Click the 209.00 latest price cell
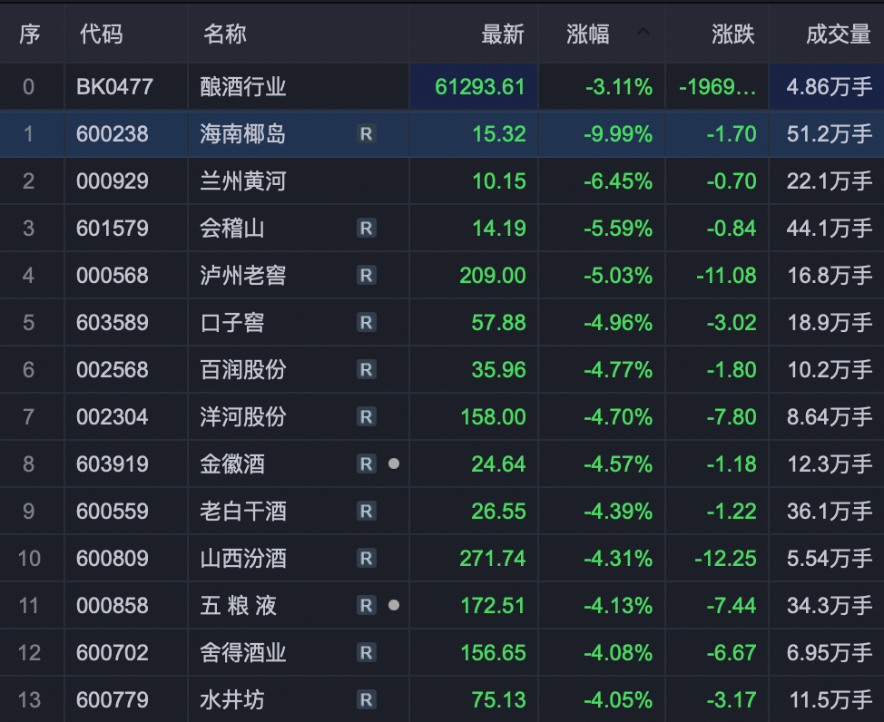 coord(493,276)
